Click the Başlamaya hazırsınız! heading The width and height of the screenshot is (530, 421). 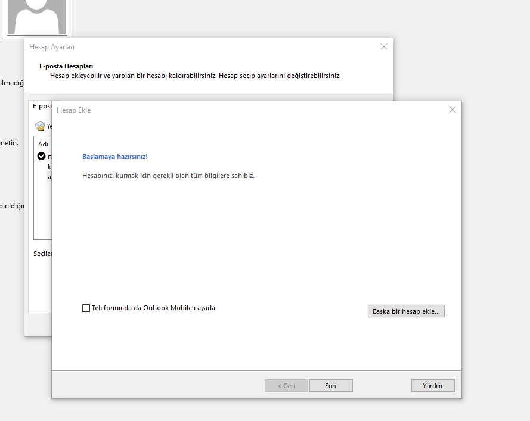coord(114,157)
